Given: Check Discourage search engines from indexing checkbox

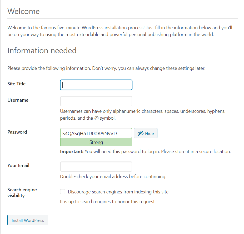Looking at the screenshot, I should [63, 192].
